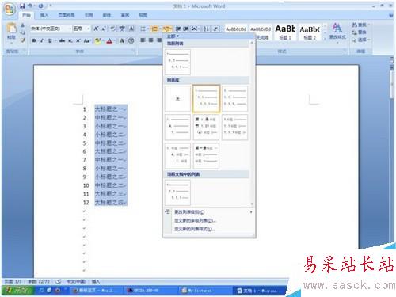
Task: Open the References ribbon tab
Action: [89, 15]
